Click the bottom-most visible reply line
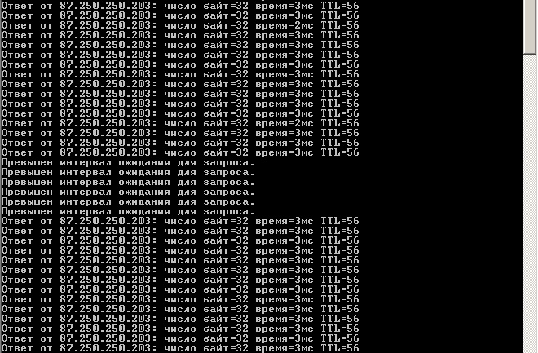 180,348
